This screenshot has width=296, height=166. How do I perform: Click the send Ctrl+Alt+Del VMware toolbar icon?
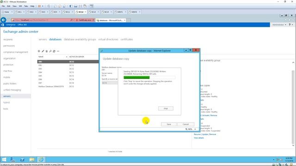pyautogui.click(x=49, y=6)
